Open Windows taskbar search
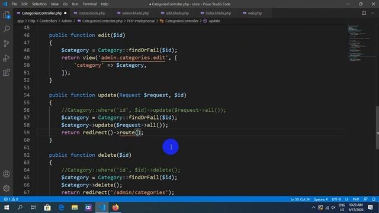Viewport: 379px width, 213px height. [x=20, y=208]
